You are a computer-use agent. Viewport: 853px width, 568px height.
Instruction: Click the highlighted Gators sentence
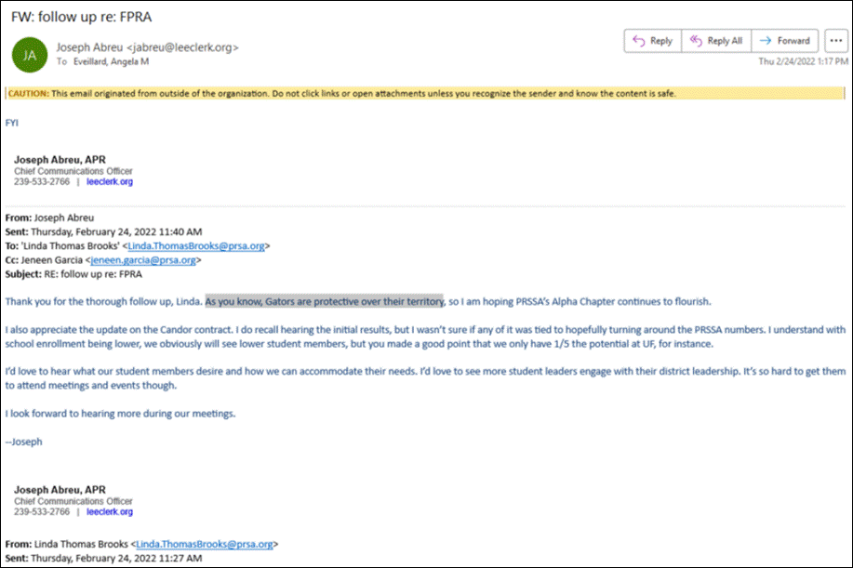(325, 300)
